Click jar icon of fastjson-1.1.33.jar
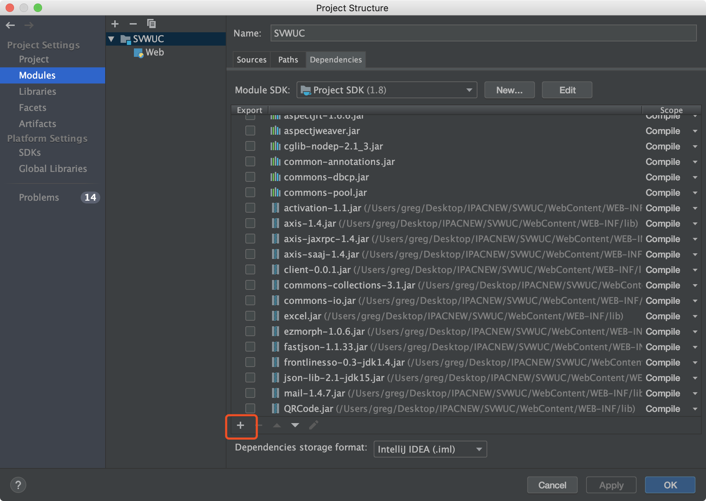 pyautogui.click(x=276, y=347)
